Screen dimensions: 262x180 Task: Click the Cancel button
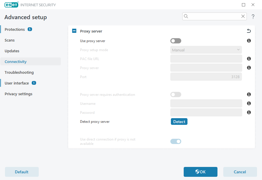[240, 172]
